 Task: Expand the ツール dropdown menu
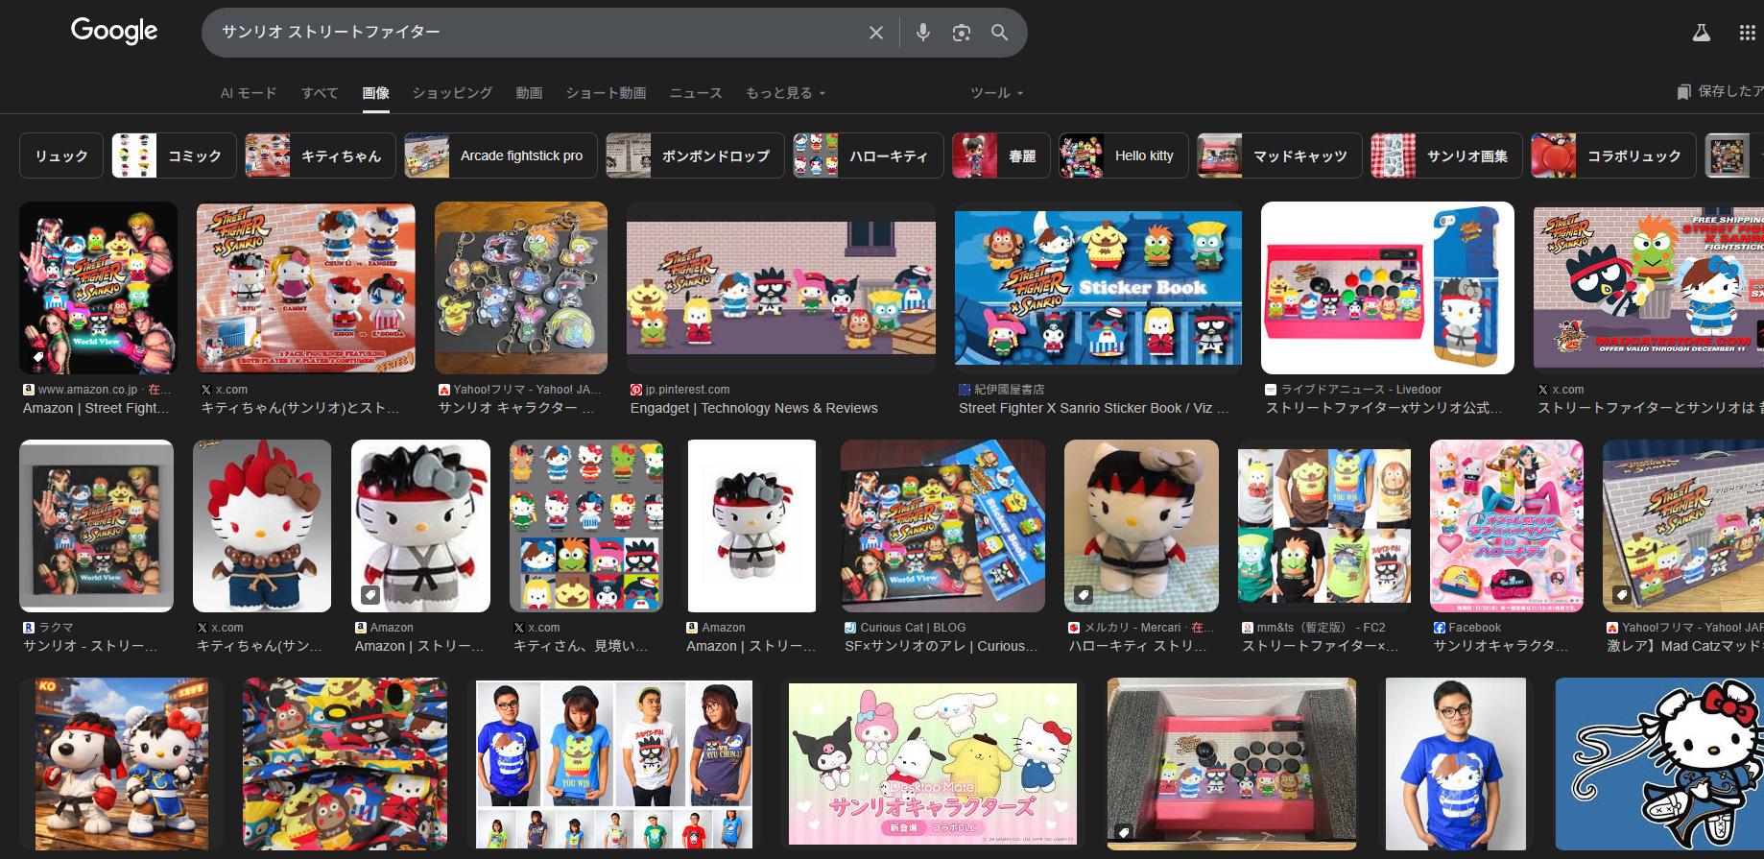pos(996,93)
